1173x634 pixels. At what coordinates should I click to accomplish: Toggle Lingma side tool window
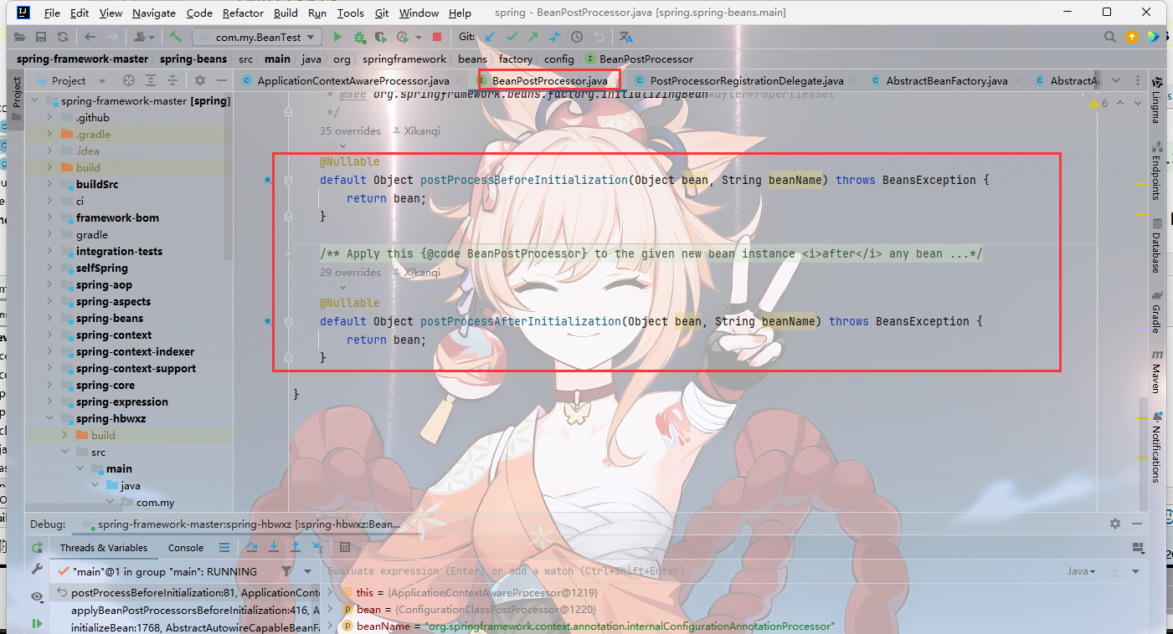(x=1157, y=100)
